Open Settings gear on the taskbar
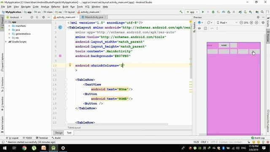 63,148
